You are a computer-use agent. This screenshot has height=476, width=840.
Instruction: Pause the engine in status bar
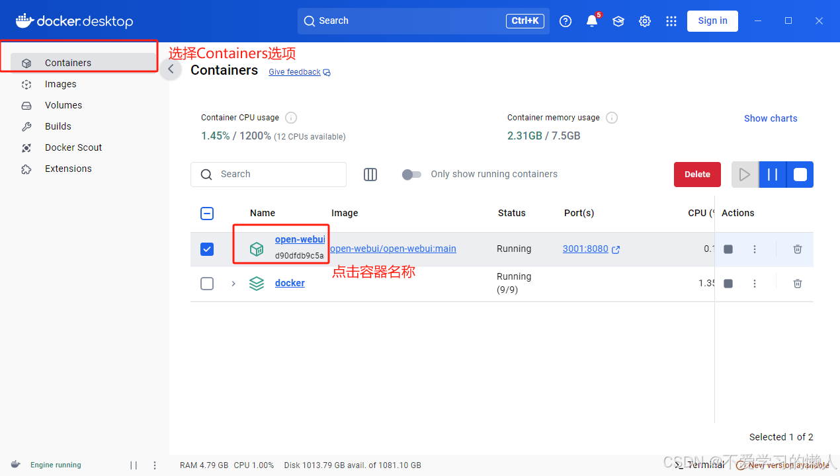pos(134,465)
